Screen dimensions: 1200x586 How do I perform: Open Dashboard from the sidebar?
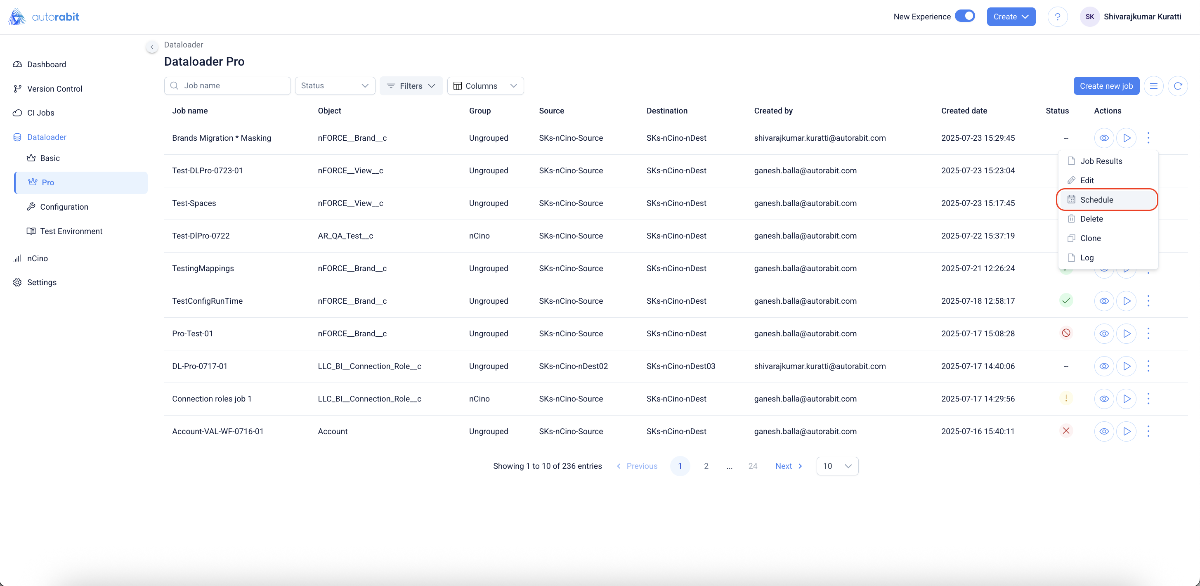(x=46, y=64)
